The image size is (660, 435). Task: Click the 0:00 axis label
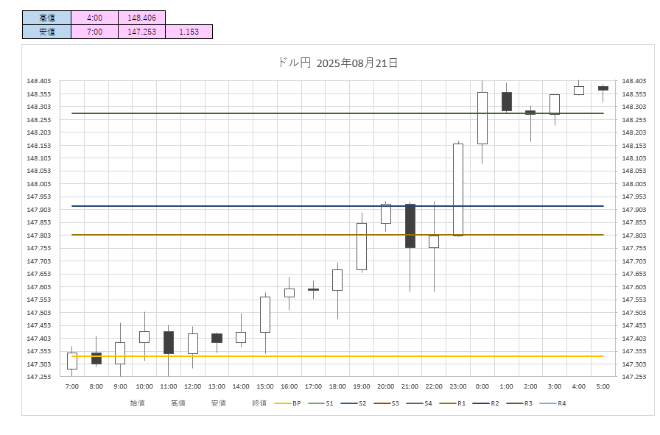(x=482, y=386)
